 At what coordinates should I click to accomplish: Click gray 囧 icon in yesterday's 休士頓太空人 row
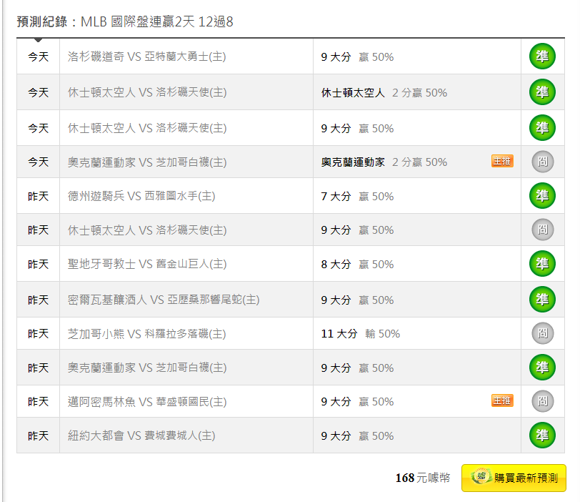click(543, 230)
